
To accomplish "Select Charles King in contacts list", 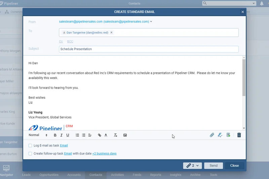I will (7, 112).
